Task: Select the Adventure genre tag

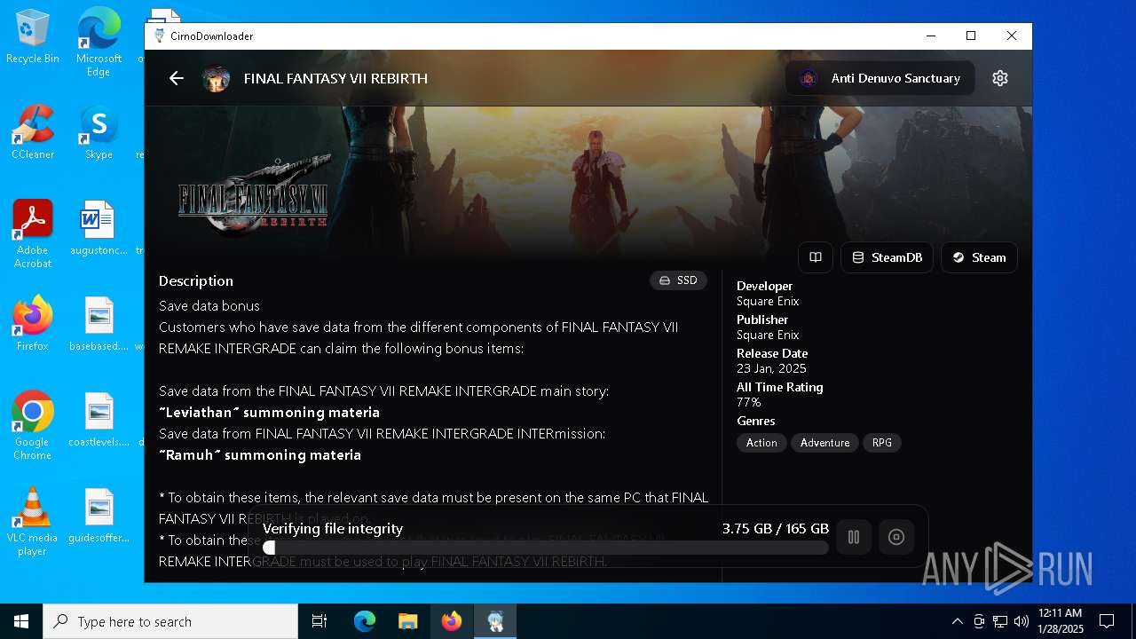Action: click(824, 442)
